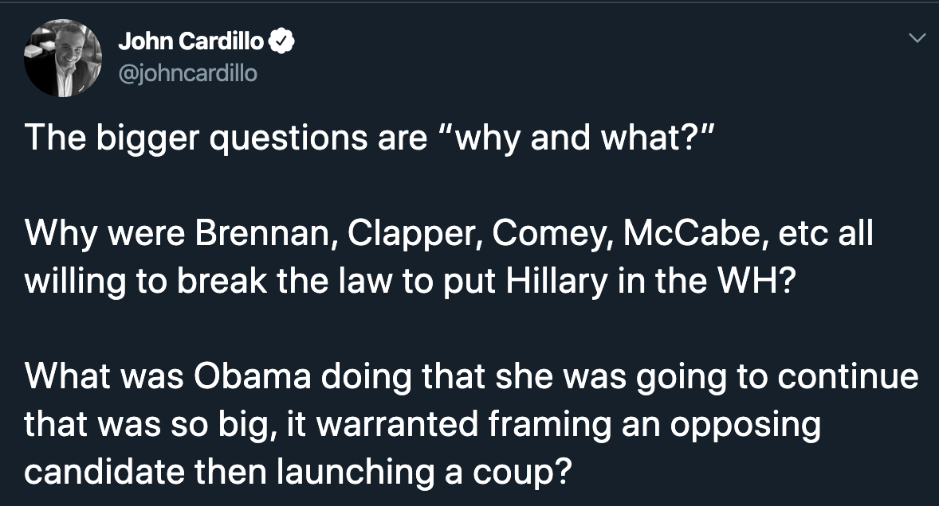The width and height of the screenshot is (939, 506).
Task: Open John Cardillo's profile picture
Action: pyautogui.click(x=63, y=58)
